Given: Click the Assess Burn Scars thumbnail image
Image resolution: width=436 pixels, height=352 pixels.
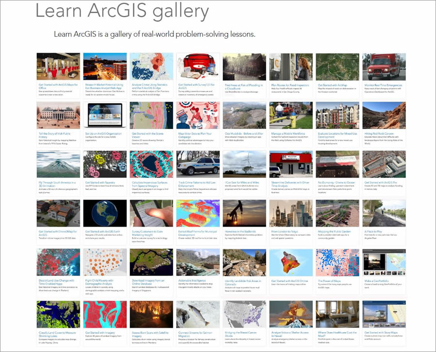Looking at the screenshot, I should [x=150, y=315].
